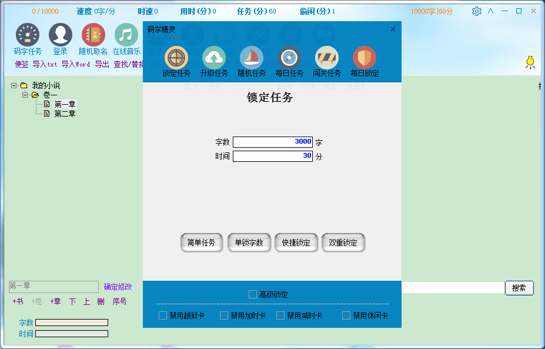Collapse the 卷一 tree node
Screen dimensions: 545x349
pos(25,95)
